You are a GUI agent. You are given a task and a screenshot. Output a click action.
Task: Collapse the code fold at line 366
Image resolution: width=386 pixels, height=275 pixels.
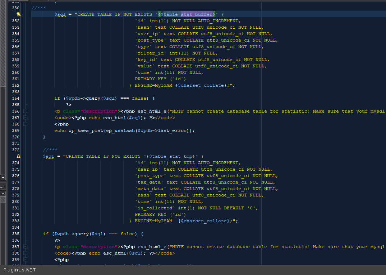point(25,111)
